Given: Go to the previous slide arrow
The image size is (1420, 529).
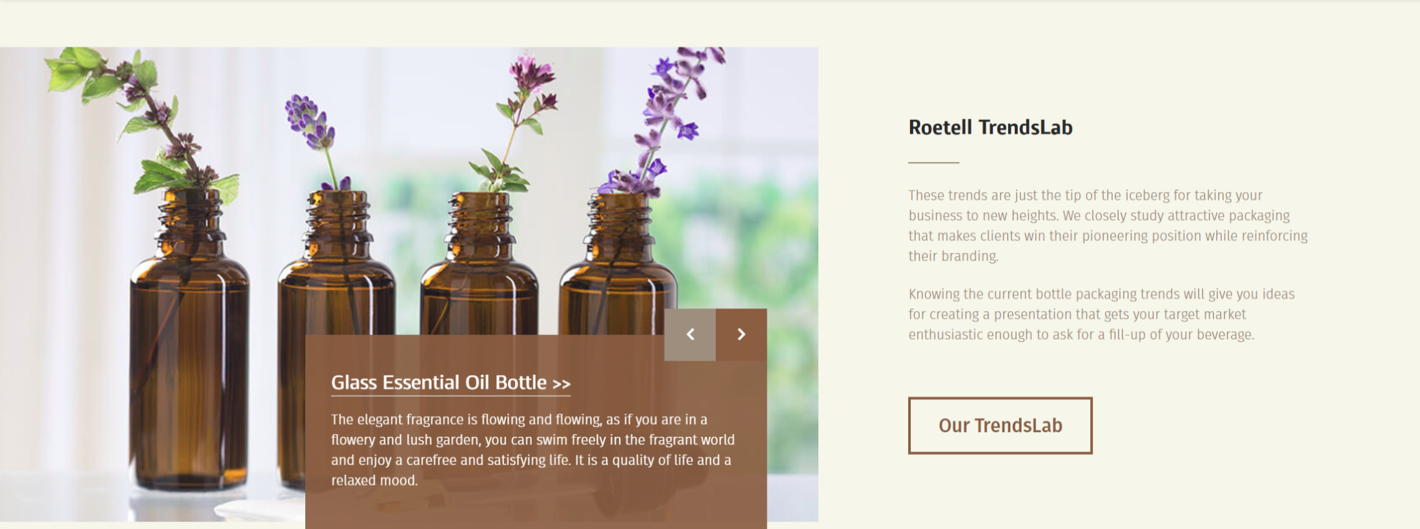Looking at the screenshot, I should point(690,334).
